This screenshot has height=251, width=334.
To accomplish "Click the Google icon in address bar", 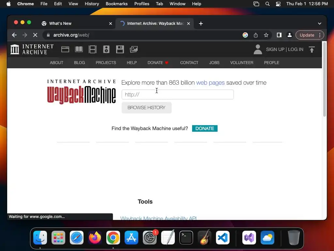I will point(245,35).
